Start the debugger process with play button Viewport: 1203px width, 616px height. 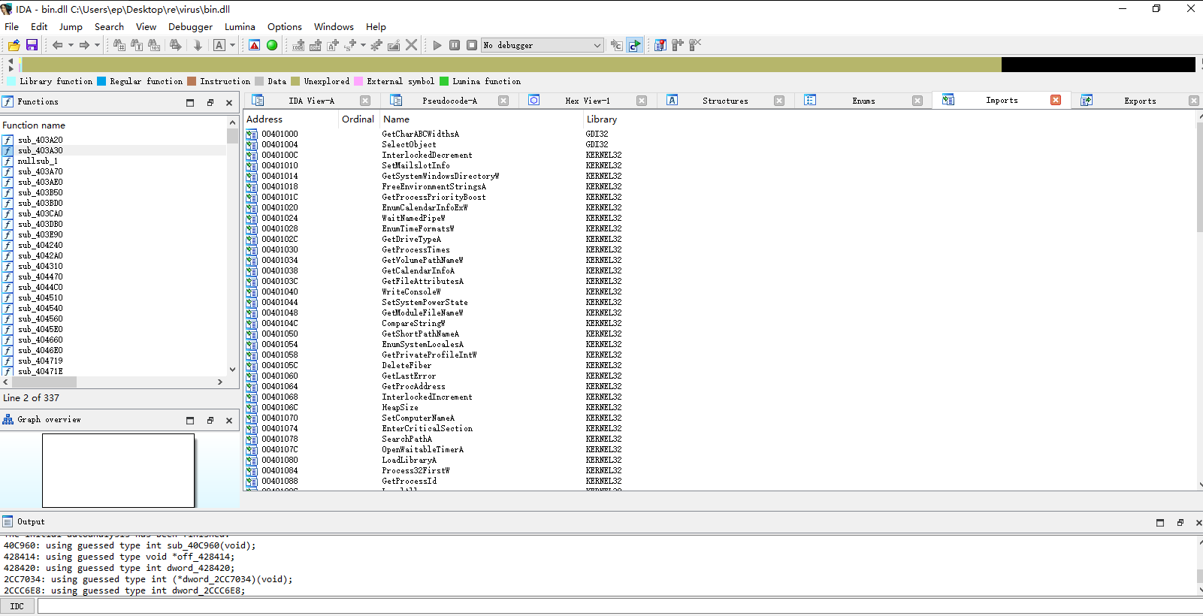pos(437,45)
